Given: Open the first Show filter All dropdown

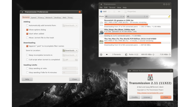Looking at the screenshot, I should coord(115,16).
